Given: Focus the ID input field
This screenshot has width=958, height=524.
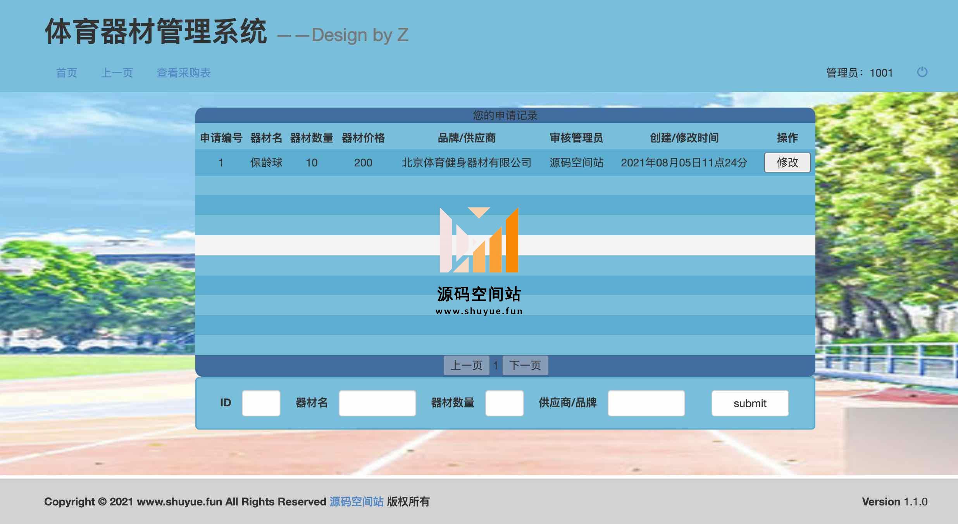Looking at the screenshot, I should [261, 403].
